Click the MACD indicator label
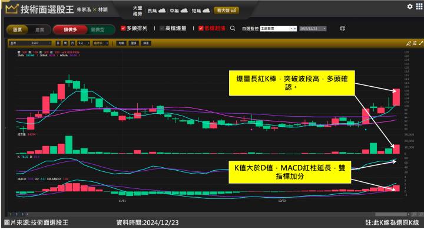Viewport: 424px width, 230px height. 22,179
